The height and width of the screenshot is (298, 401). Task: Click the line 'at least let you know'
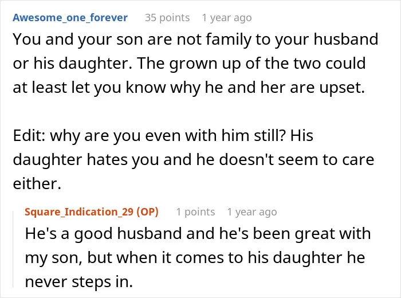188,88
